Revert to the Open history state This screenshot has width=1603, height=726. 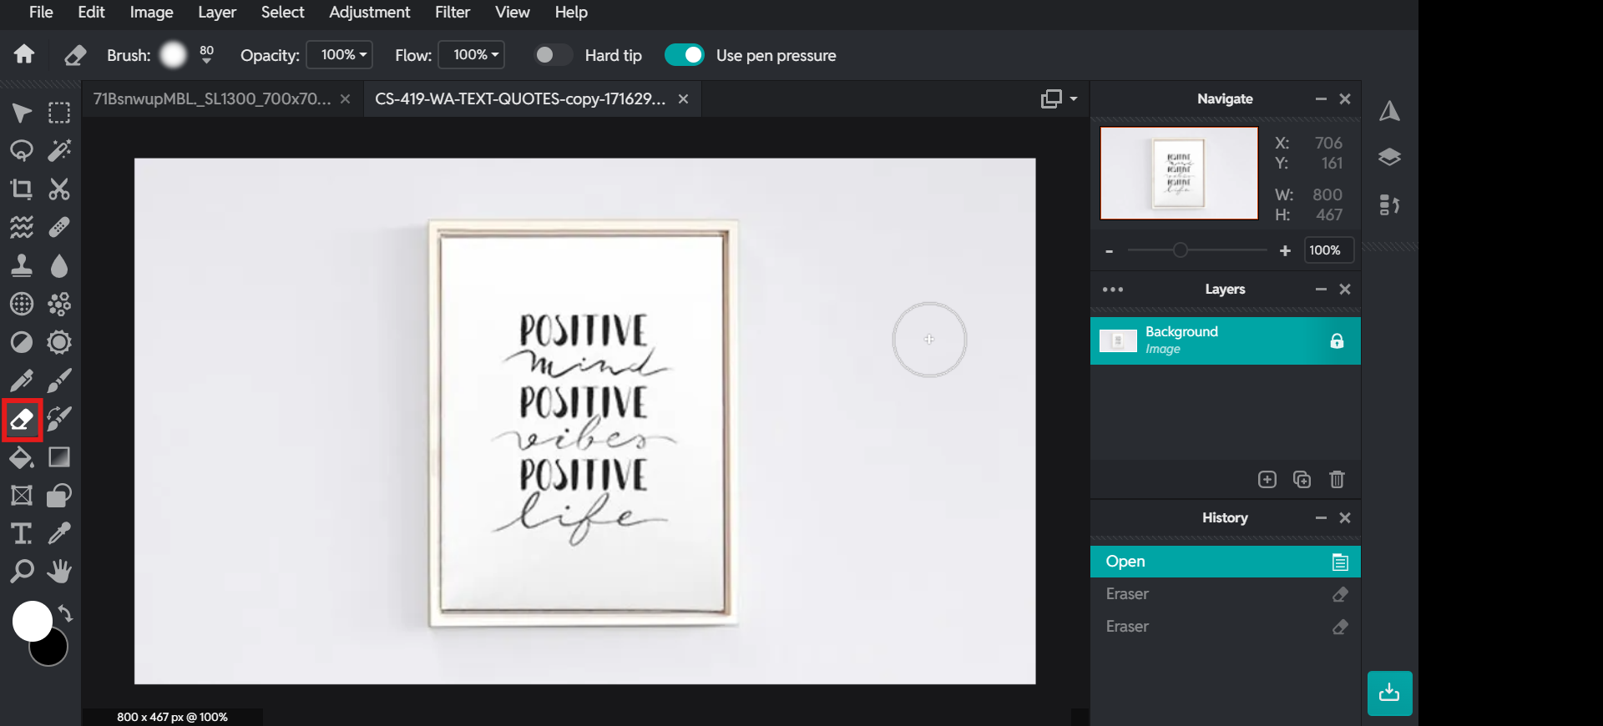[1225, 562]
